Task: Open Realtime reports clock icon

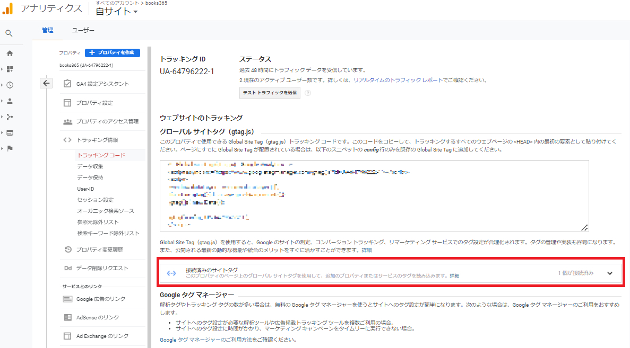Action: point(10,85)
